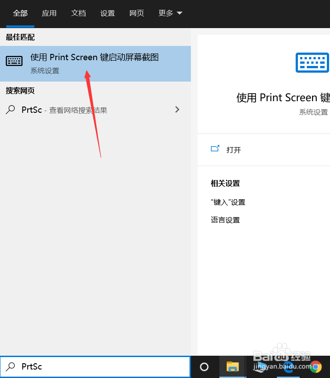
Task: Expand the PrtSc web result chevron arrow
Action: (177, 110)
